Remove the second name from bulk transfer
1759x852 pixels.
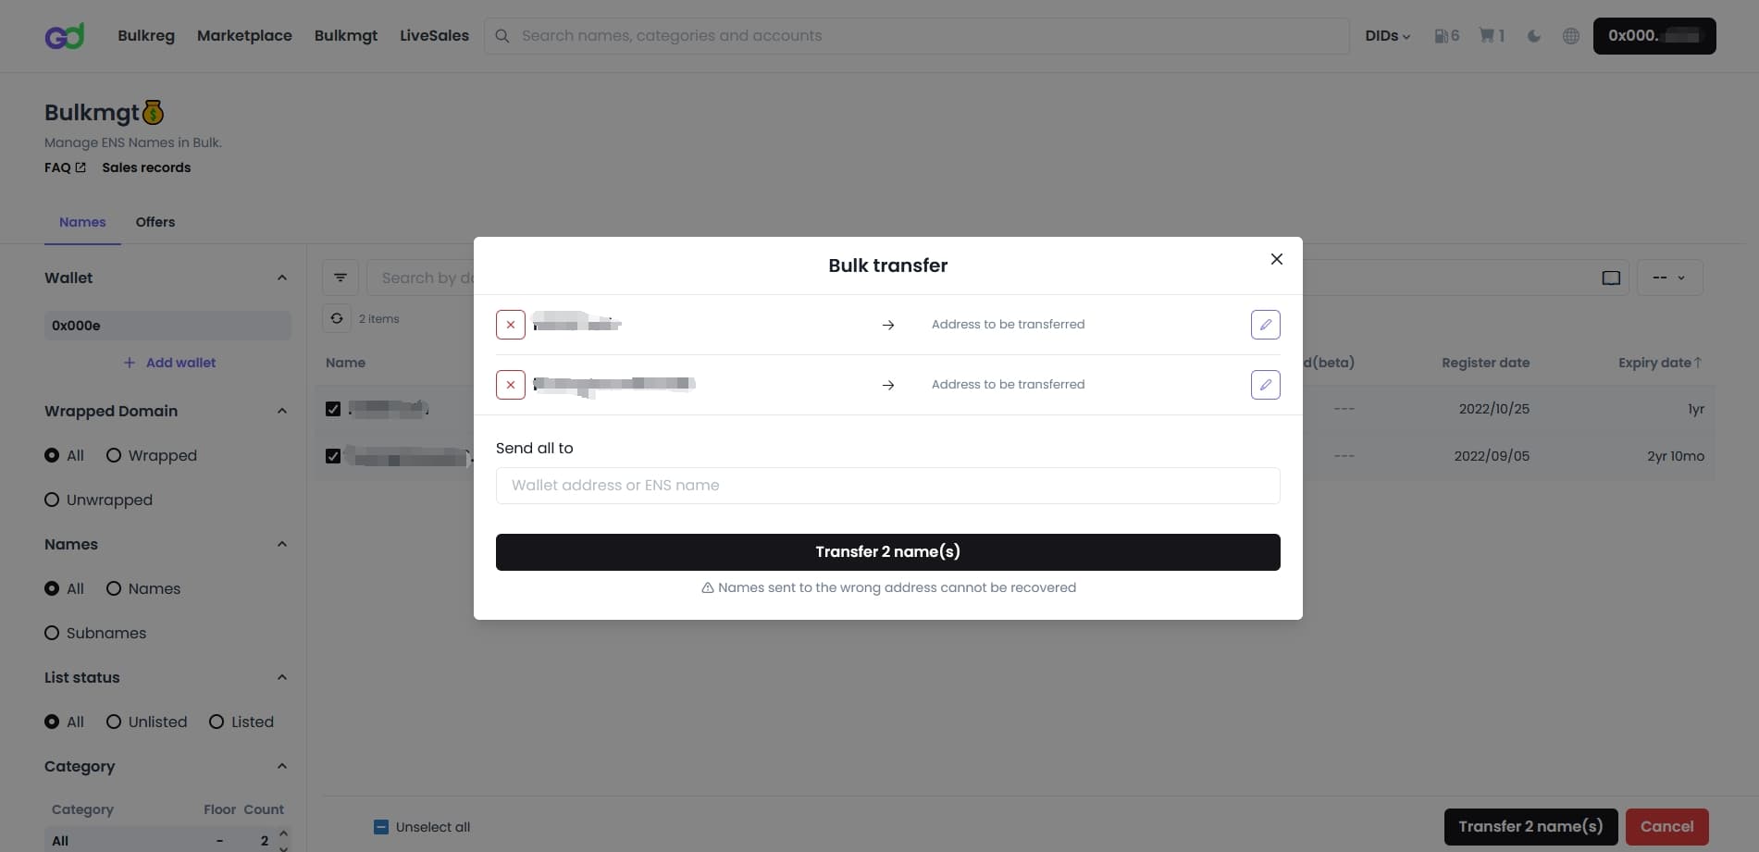[511, 385]
